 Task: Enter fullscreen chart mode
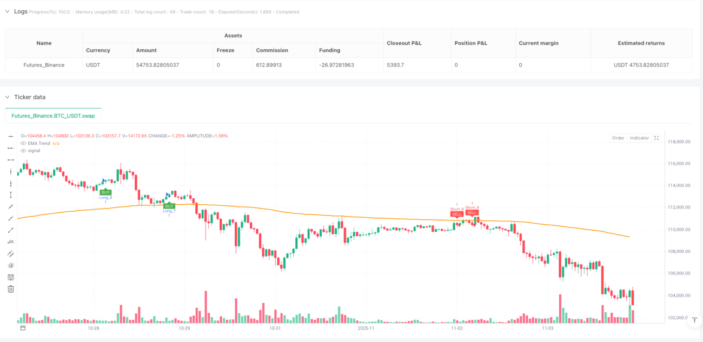pos(656,138)
